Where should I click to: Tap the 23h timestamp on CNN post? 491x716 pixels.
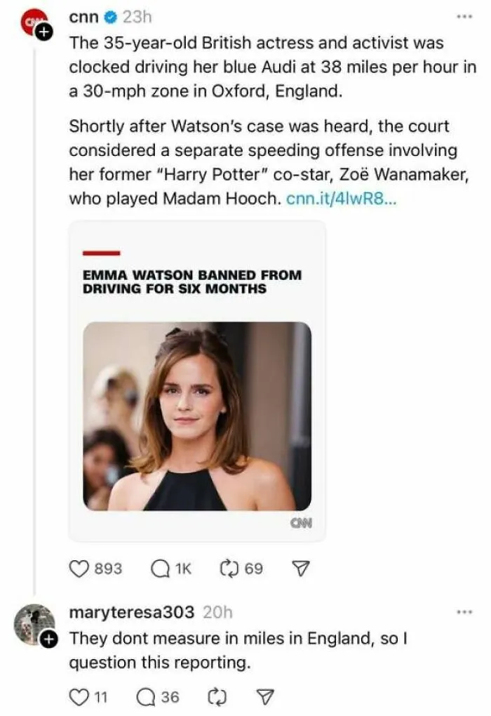(137, 17)
